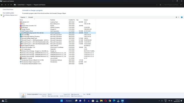
Task: Click the Brave Software Inc publisher cell
Action: pos(55,24)
